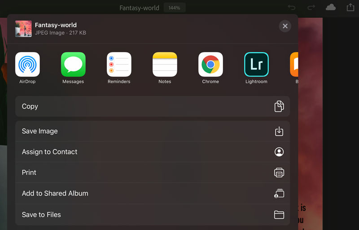Select Add to Shared Album
The height and width of the screenshot is (230, 359).
point(153,193)
